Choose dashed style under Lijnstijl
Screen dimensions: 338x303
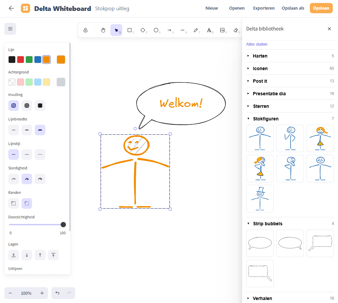point(27,154)
